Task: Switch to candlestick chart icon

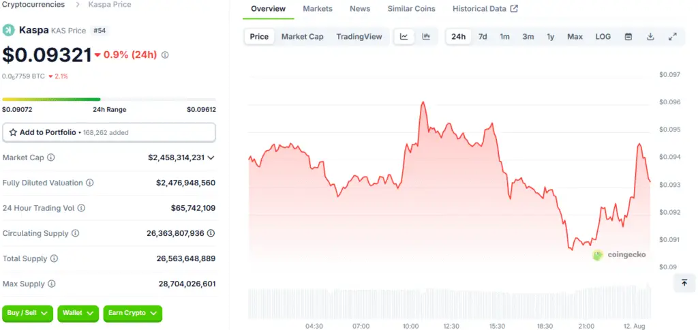Action: 426,37
